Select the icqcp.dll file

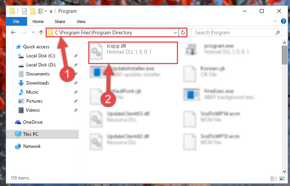(x=133, y=53)
